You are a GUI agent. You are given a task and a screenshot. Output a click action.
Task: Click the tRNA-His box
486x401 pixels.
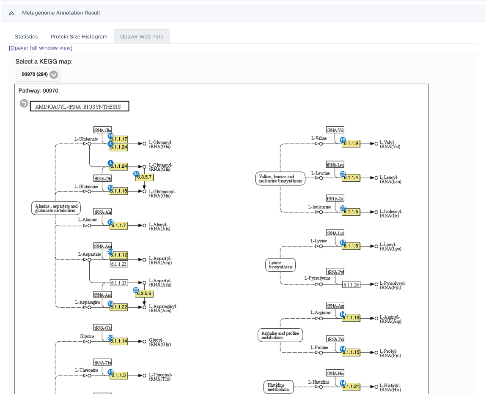(335, 374)
